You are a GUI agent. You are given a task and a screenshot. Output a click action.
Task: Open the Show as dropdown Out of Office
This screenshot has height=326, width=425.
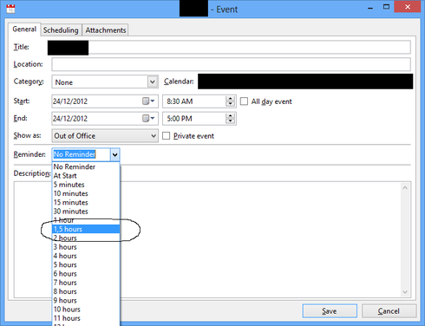105,136
